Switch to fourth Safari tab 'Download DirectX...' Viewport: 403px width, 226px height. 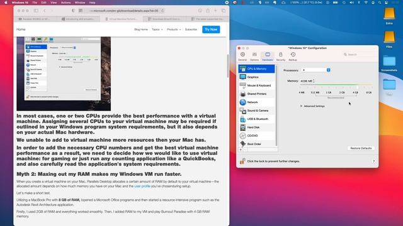(164, 19)
